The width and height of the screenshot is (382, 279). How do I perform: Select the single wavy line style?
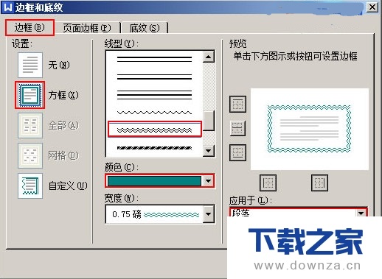click(155, 113)
